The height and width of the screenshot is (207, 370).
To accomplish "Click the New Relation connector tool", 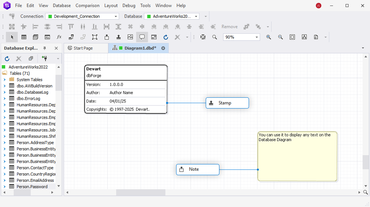I will coord(71,37).
